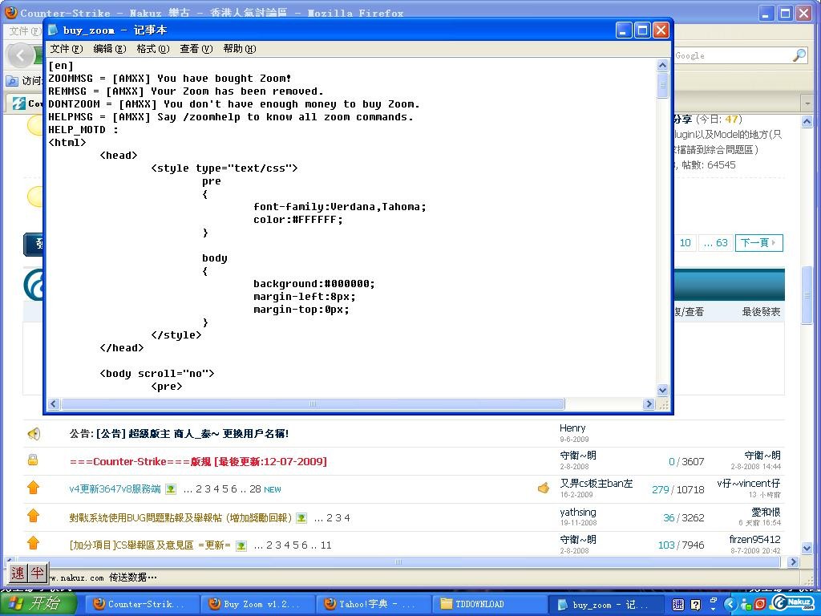Click the orange arrow beside the v4更新3647v8服務端 thread
821x616 pixels.
coord(33,488)
